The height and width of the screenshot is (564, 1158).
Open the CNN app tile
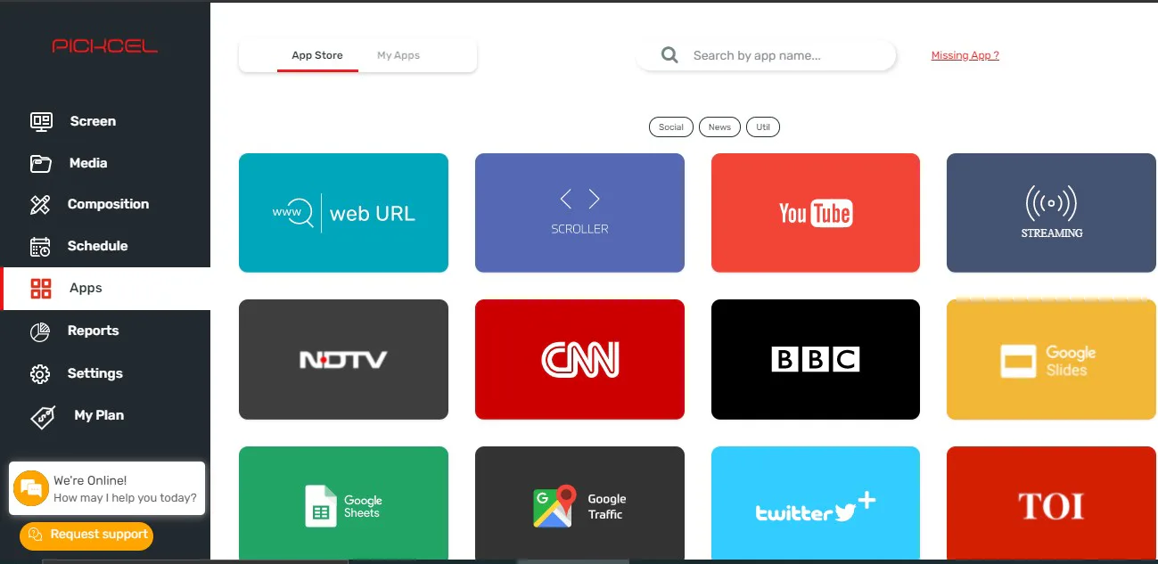[x=579, y=359]
